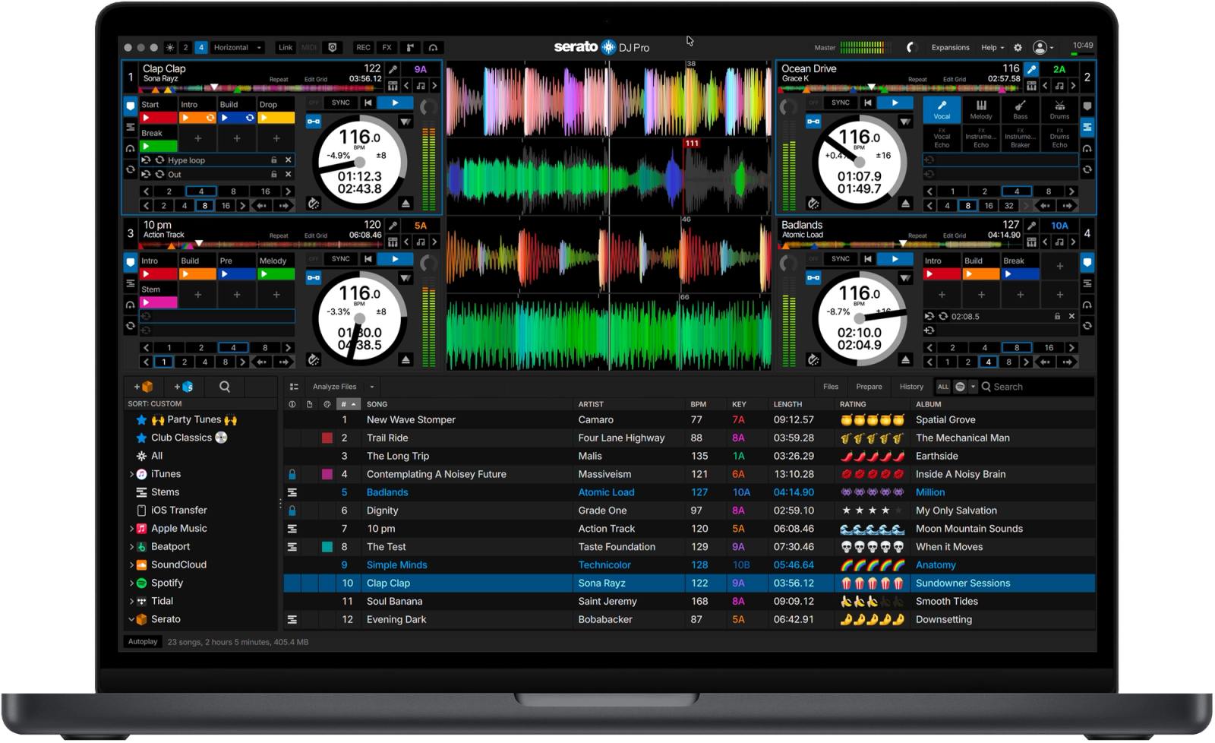Play deck 4 Badlands
This screenshot has width=1215, height=743.
[x=895, y=259]
